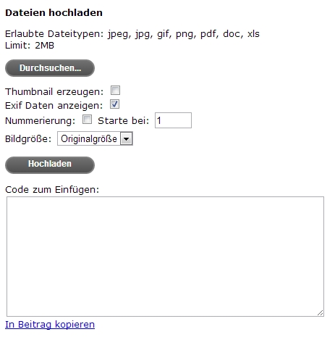Click the Nummerierung label text

[x=40, y=120]
